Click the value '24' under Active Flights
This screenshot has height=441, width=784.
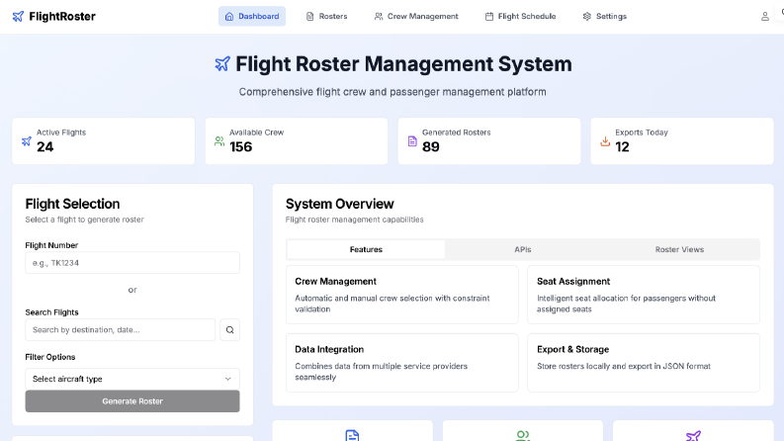(45, 147)
